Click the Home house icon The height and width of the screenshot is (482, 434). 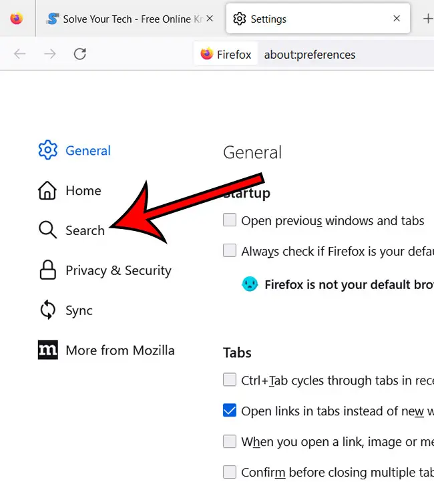click(x=47, y=190)
